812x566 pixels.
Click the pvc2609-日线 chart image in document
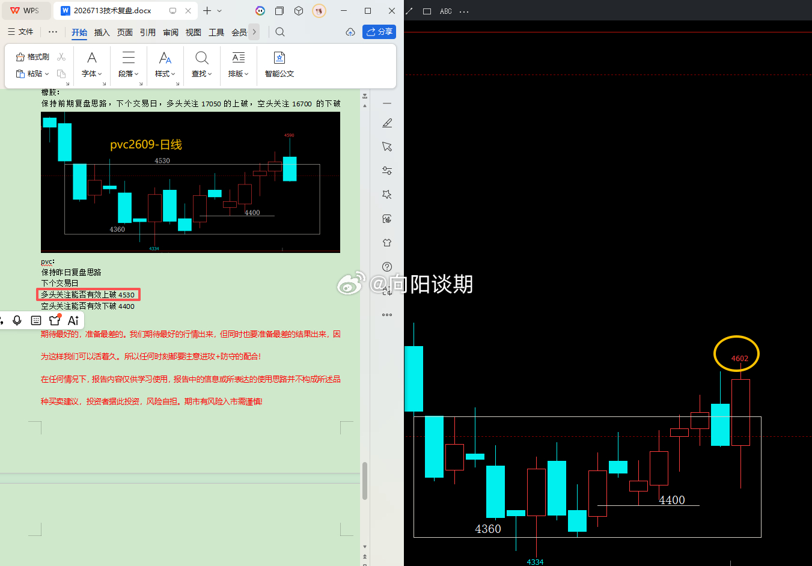pos(191,182)
